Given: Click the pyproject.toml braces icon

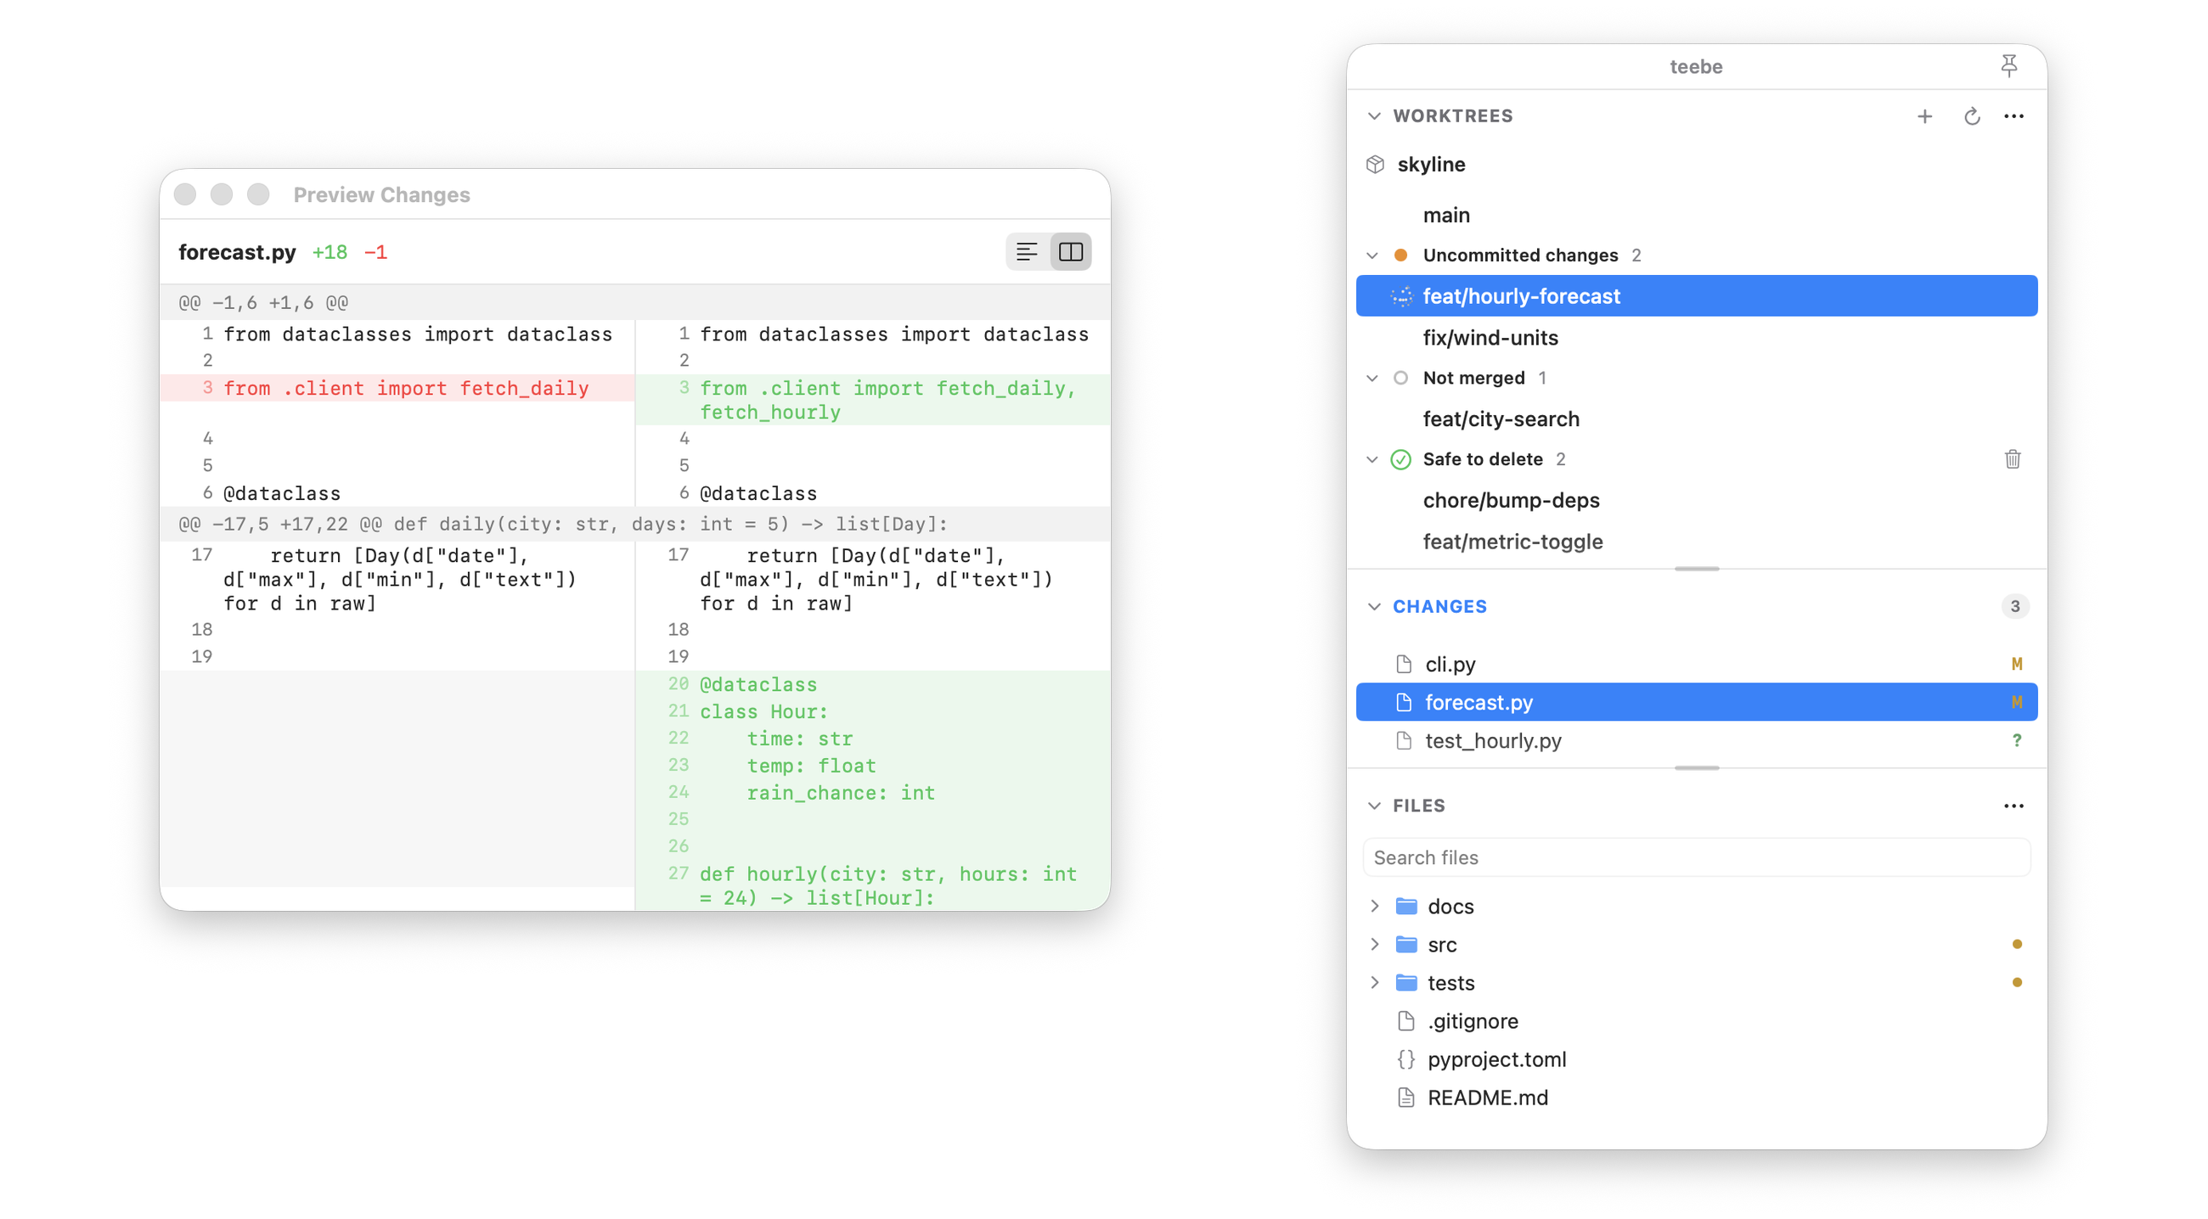Looking at the screenshot, I should pyautogui.click(x=1405, y=1059).
